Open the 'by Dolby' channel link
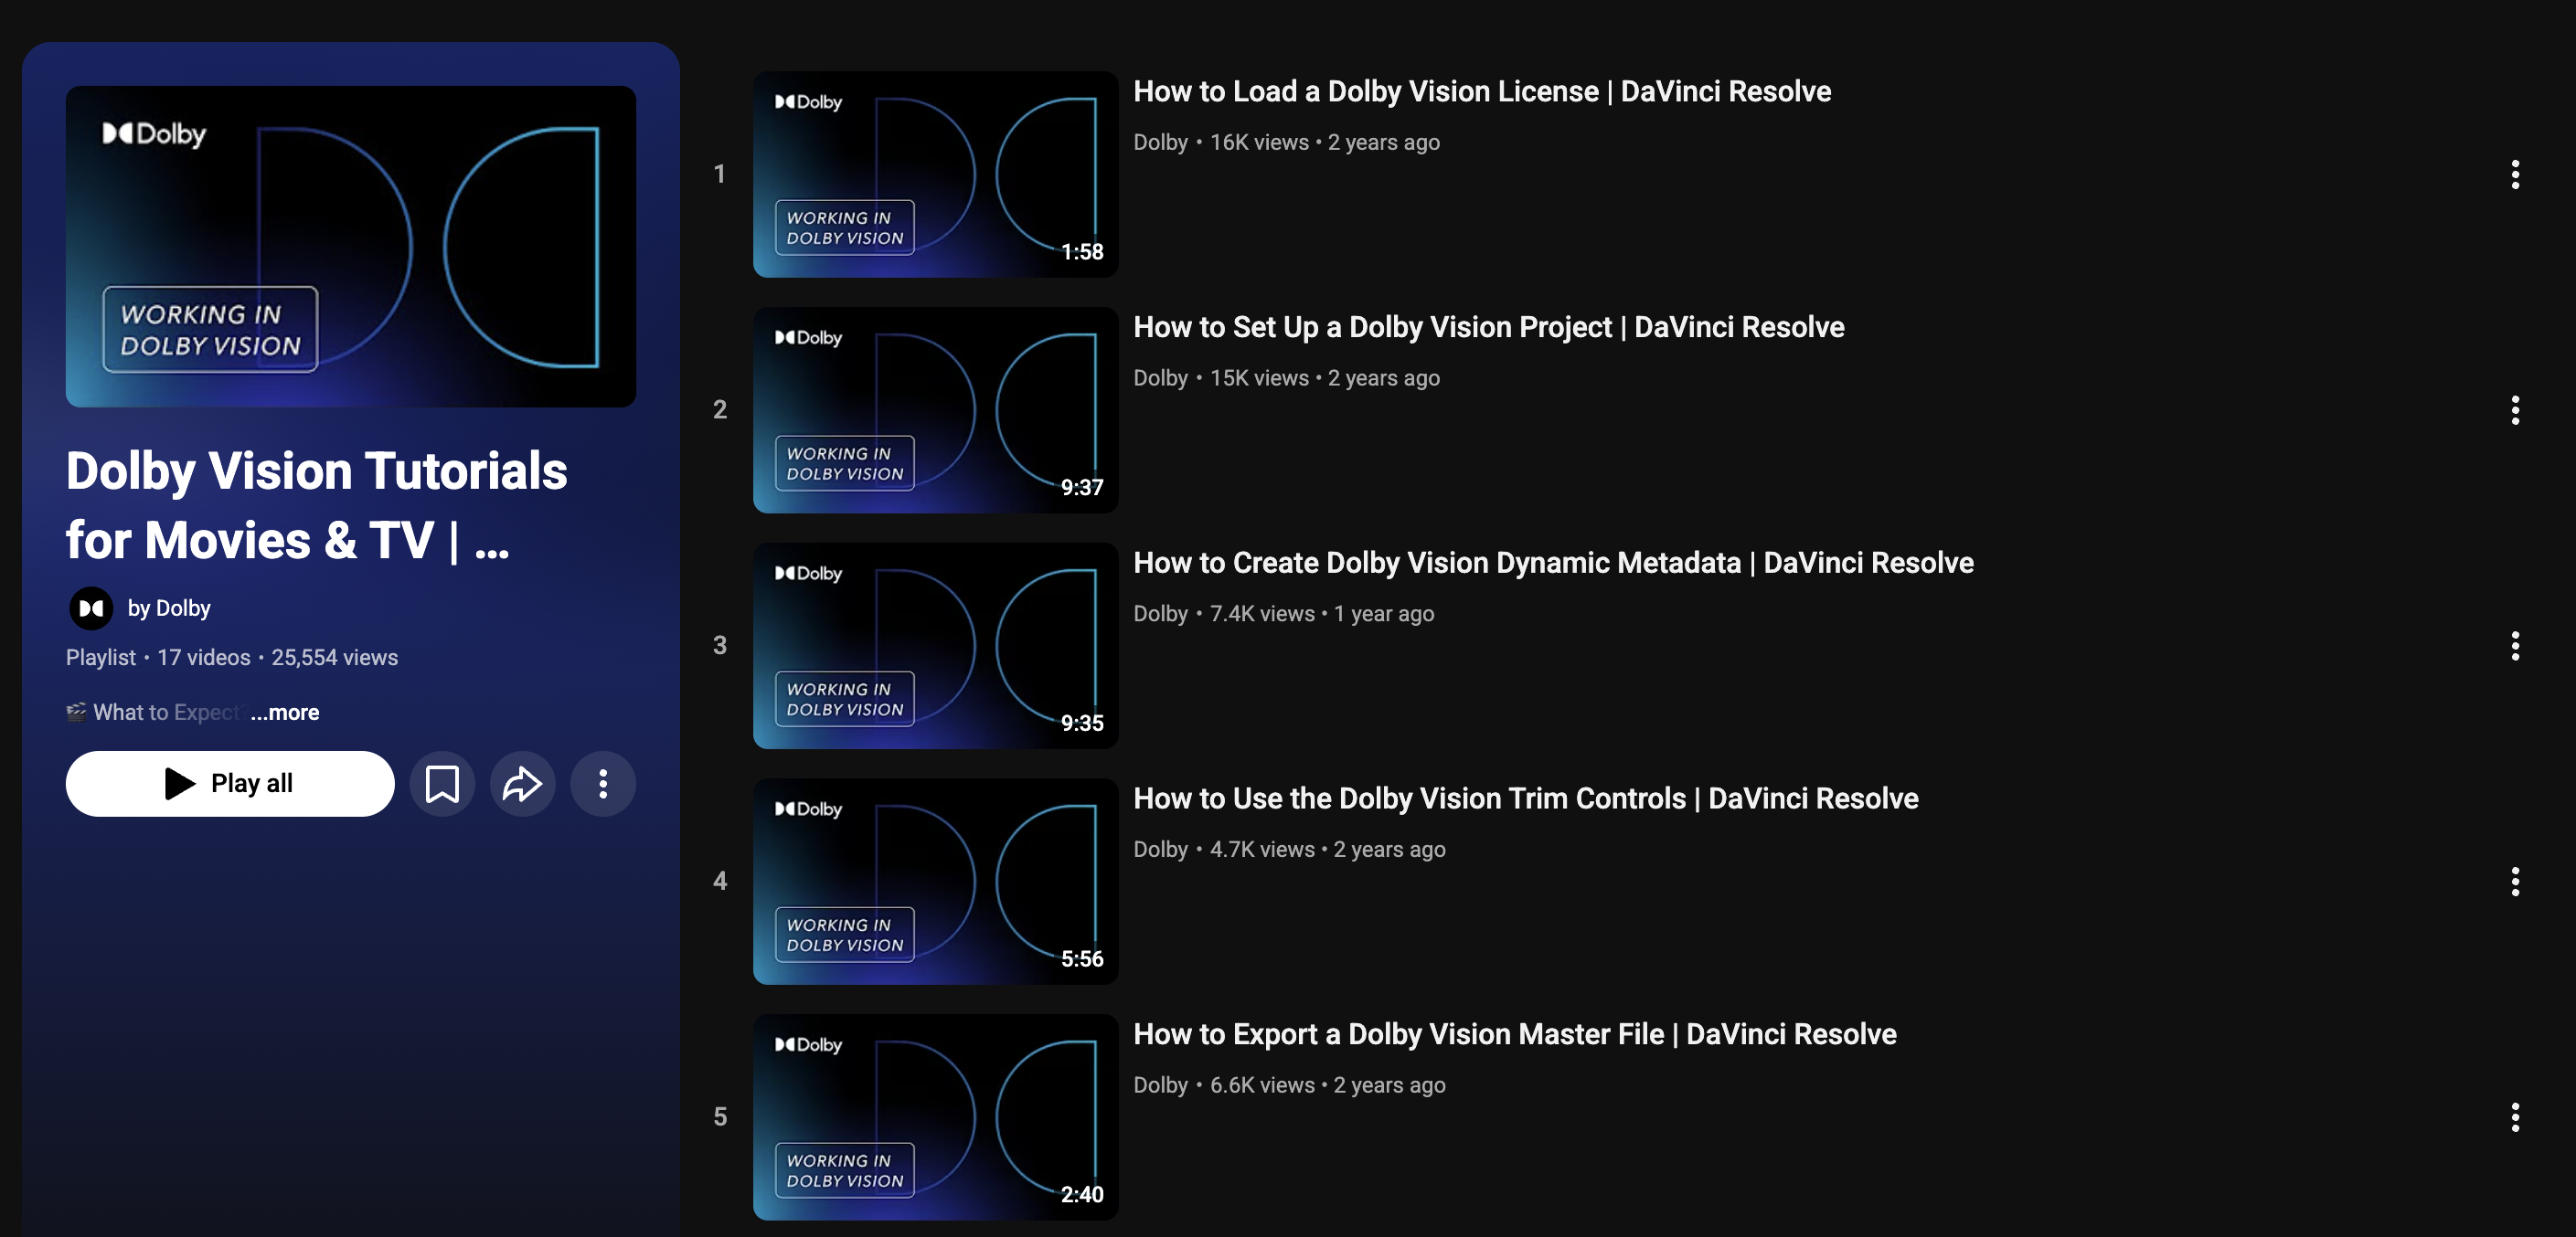 (x=169, y=608)
